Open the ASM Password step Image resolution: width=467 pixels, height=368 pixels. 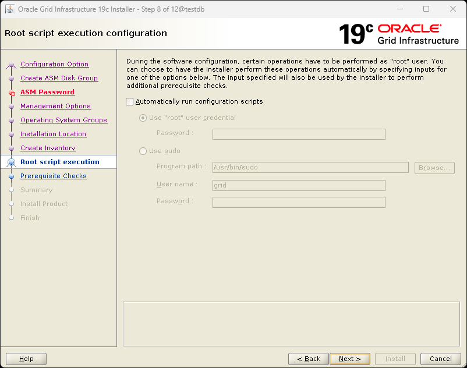[48, 92]
